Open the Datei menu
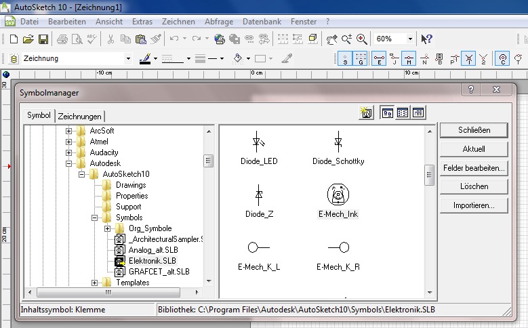The height and width of the screenshot is (328, 528). (x=29, y=22)
